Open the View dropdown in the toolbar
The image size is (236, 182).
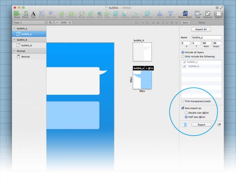tap(197, 14)
